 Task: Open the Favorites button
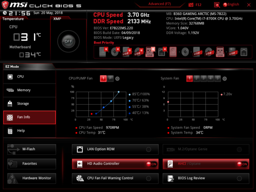32,164
